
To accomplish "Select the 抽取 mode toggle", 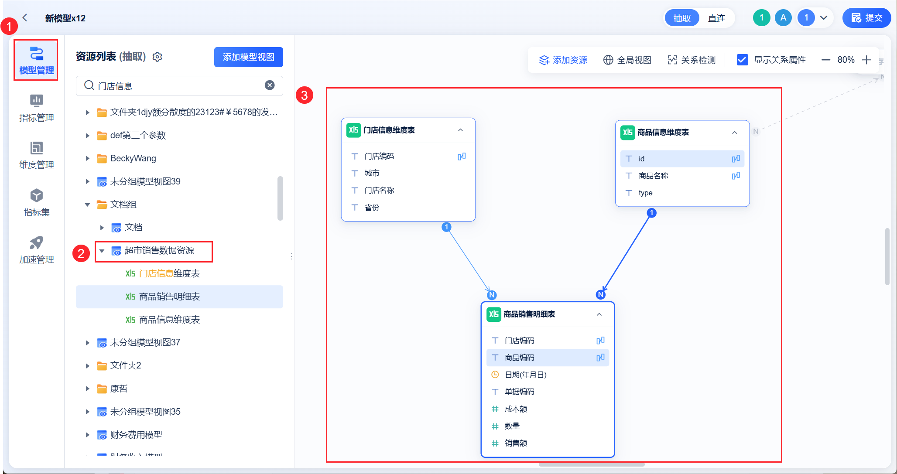I will click(x=682, y=18).
